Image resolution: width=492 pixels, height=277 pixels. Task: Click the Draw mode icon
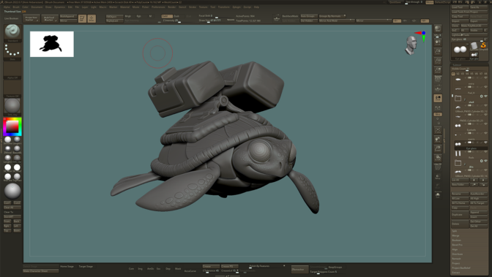click(x=92, y=18)
